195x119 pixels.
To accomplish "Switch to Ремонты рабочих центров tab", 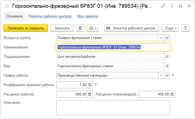I will tap(50, 16).
